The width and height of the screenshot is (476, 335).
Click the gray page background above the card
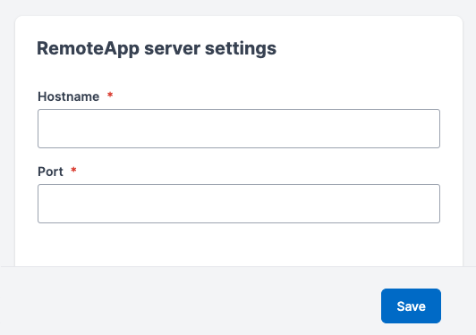[238, 7]
